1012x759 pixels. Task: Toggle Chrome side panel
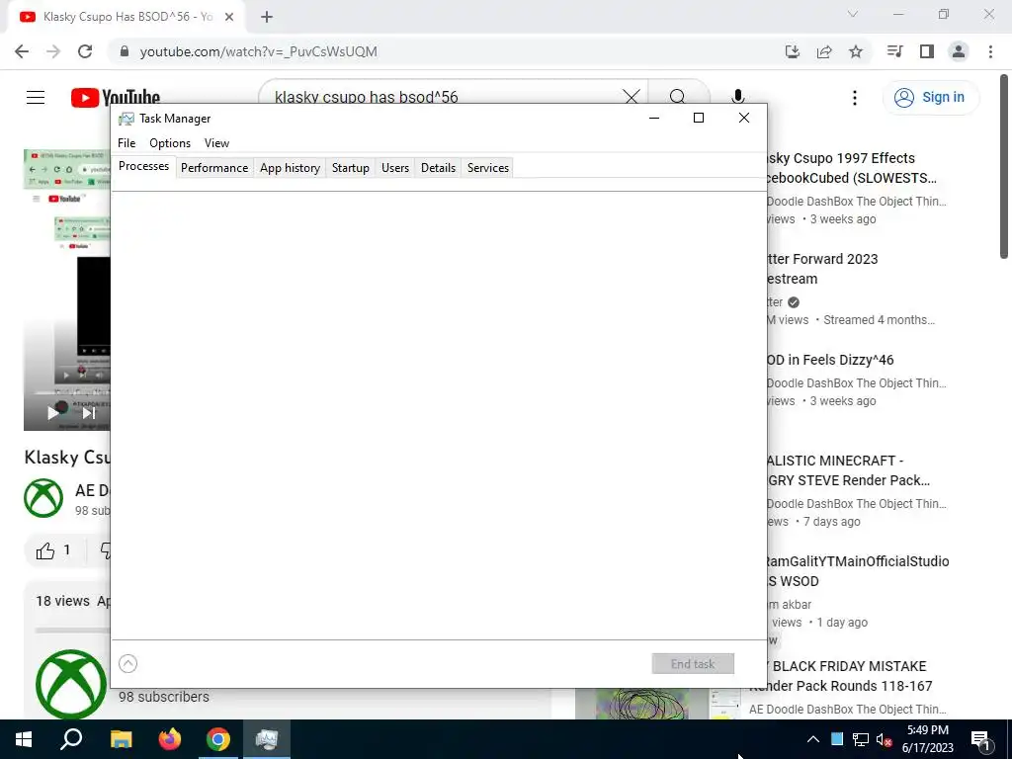[927, 51]
